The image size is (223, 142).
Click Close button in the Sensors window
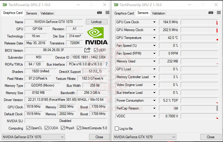[211, 137]
